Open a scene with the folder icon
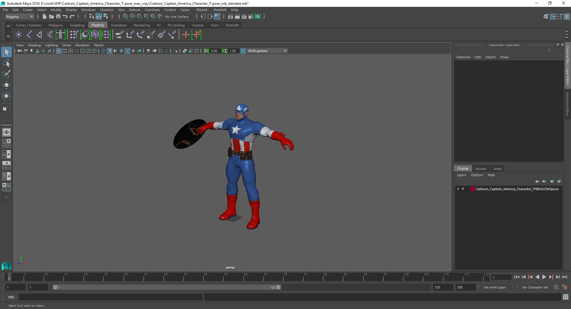The width and height of the screenshot is (571, 309). pos(51,17)
